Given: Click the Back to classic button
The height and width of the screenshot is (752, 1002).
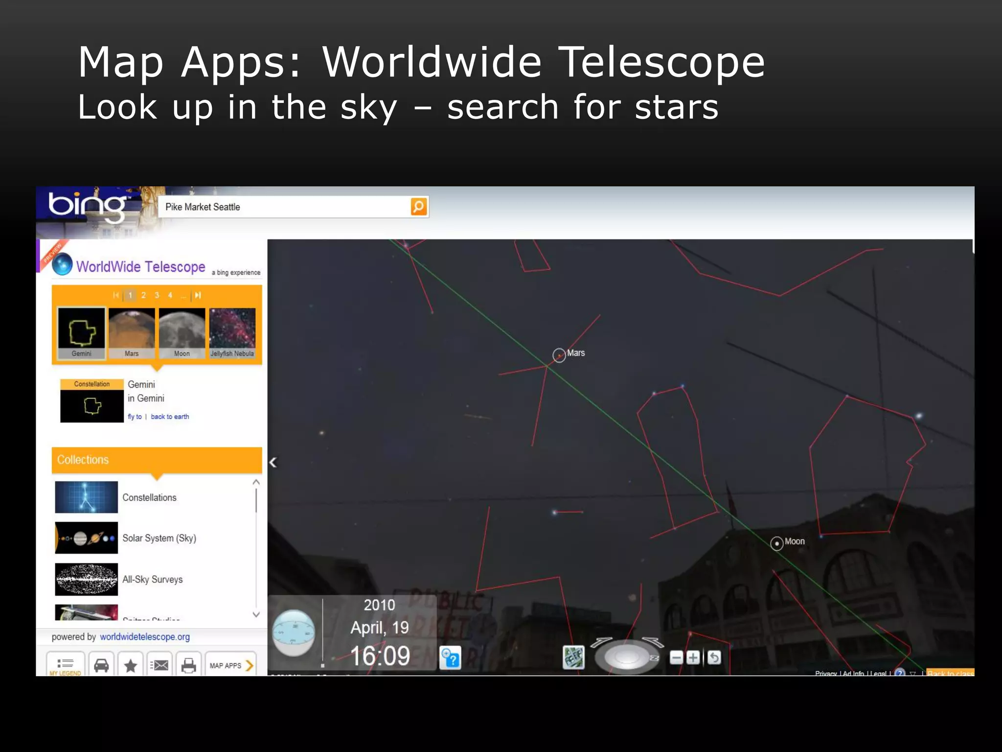Looking at the screenshot, I should click(x=950, y=673).
